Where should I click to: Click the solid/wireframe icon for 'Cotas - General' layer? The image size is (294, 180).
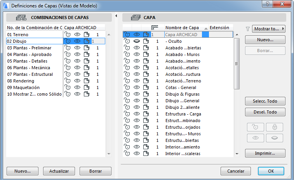point(146,87)
